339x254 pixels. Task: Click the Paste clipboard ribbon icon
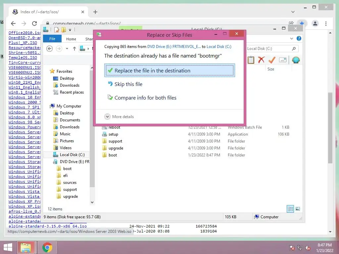[251, 60]
